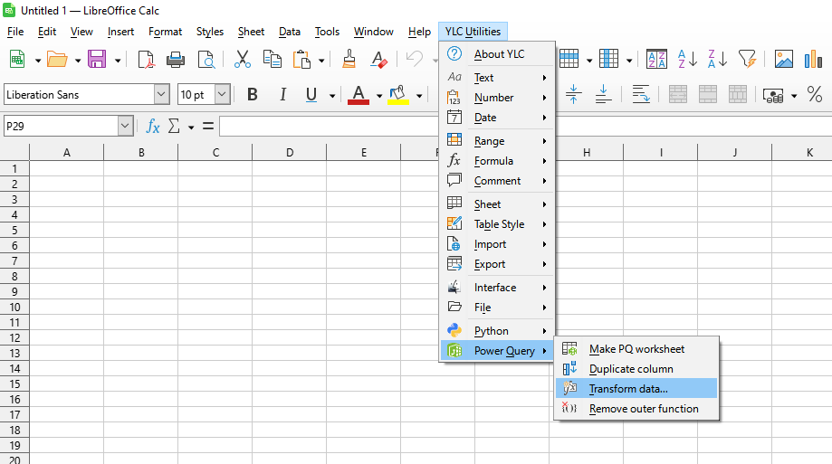
Task: Click the Cut scissors icon
Action: click(x=242, y=60)
